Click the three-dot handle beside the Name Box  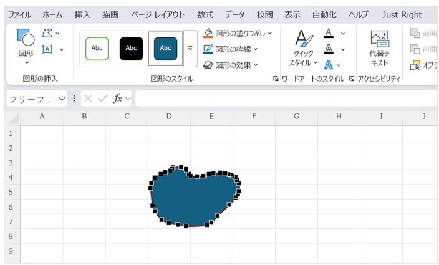[74, 99]
